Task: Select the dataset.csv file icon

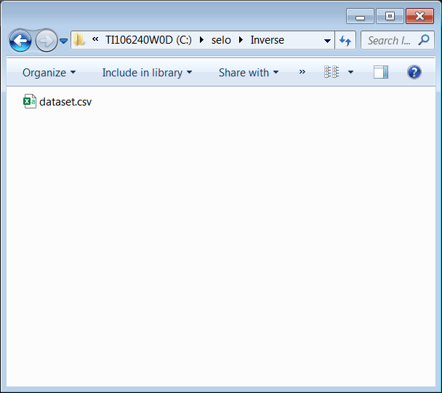Action: 30,101
